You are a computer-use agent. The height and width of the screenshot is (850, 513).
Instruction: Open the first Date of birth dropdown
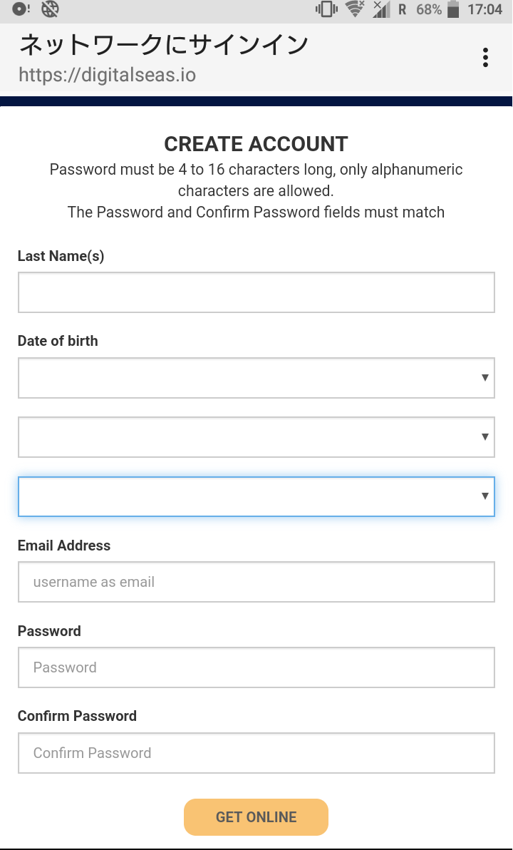pyautogui.click(x=256, y=378)
